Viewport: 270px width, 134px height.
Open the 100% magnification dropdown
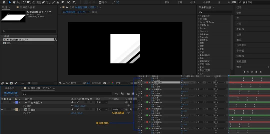point(76,83)
